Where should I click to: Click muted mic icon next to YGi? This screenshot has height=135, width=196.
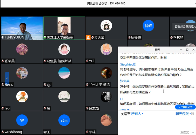pos(87,61)
